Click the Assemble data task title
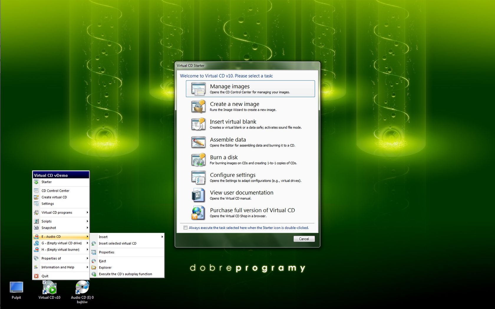 click(228, 140)
